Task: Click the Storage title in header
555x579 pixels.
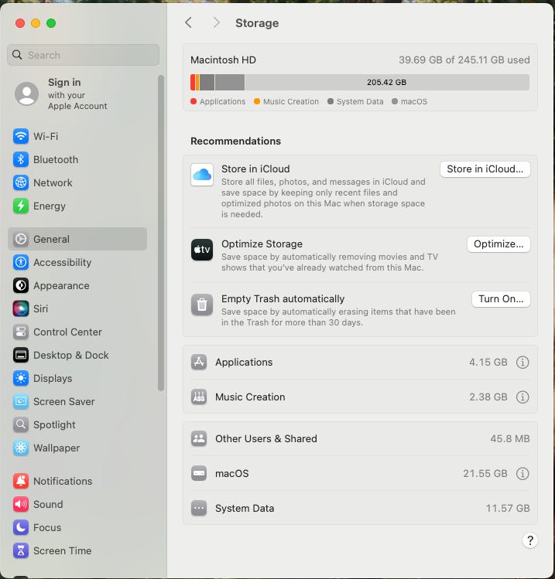Action: [257, 23]
